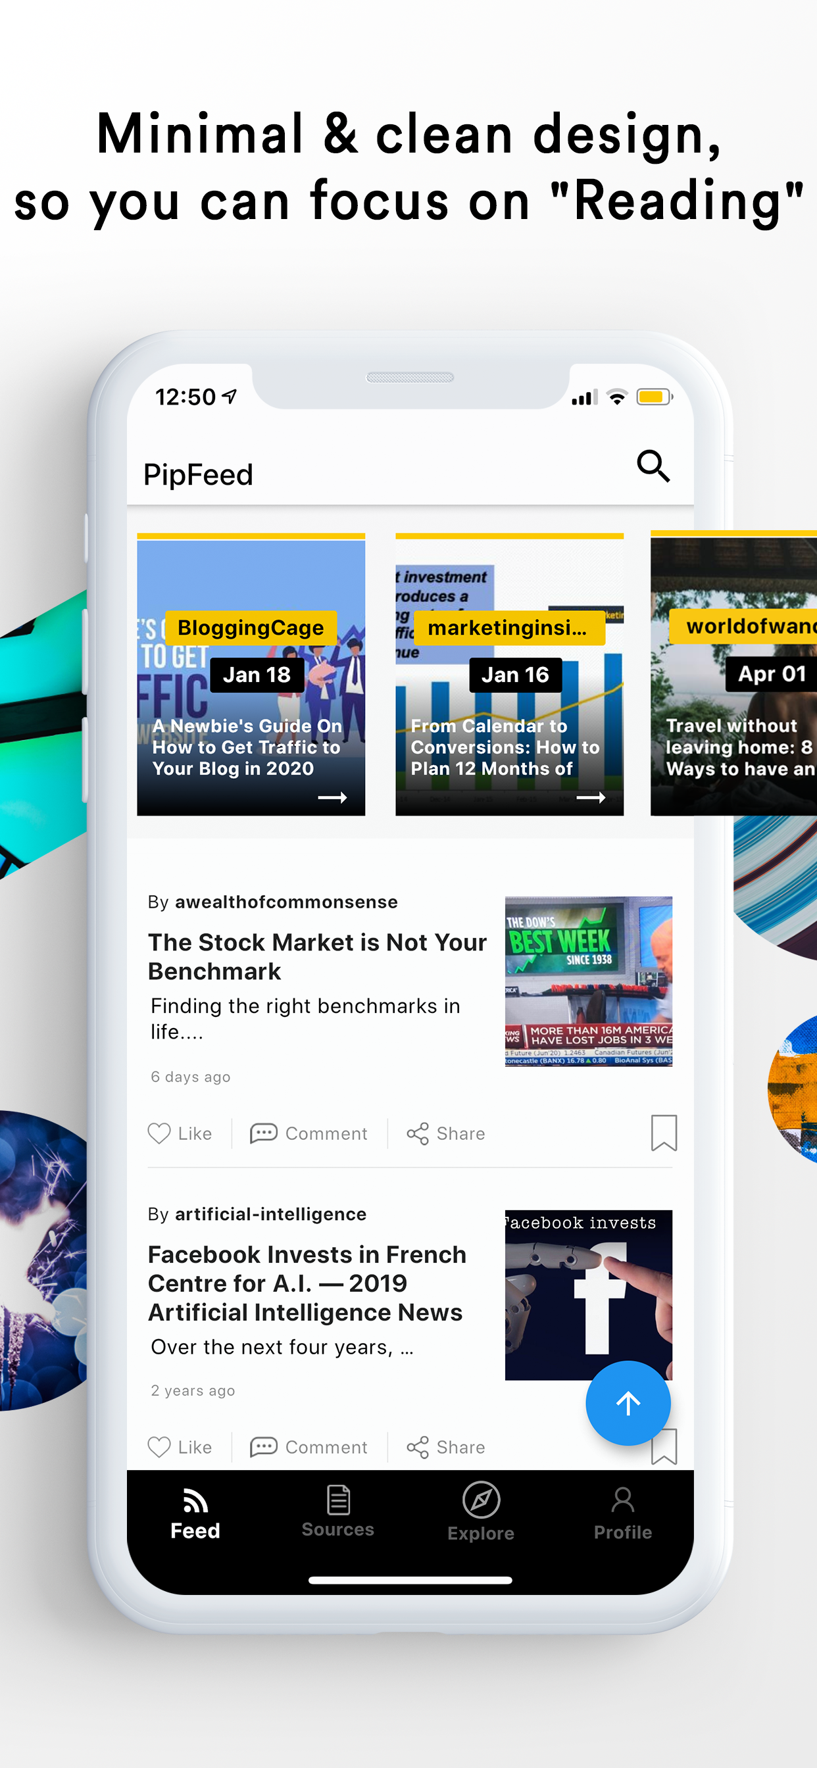Like the Facebook Invests article
Viewport: 817px width, 1768px height.
click(180, 1447)
